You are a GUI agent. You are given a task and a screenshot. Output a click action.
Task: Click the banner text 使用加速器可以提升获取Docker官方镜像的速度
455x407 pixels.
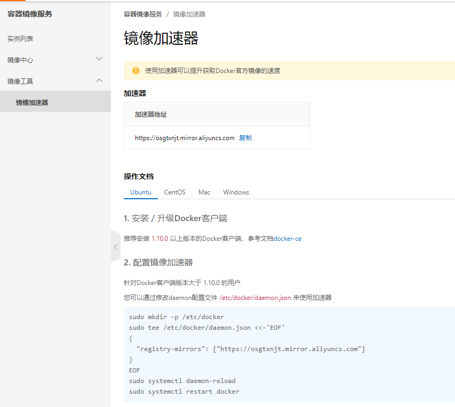[x=213, y=71]
